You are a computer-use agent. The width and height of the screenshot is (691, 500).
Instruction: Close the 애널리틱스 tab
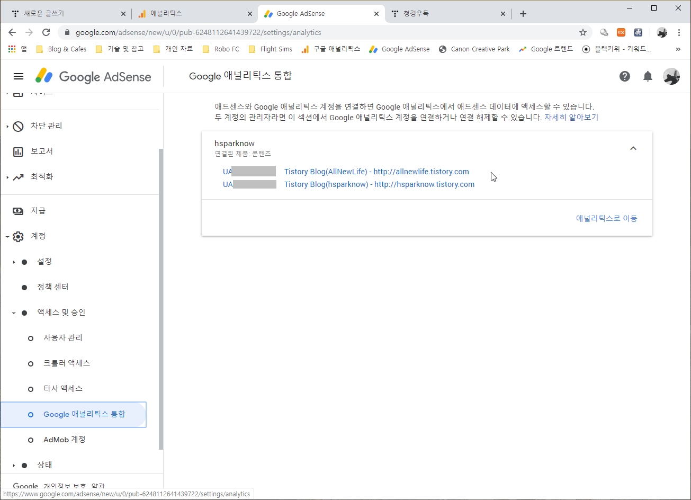[x=250, y=14]
